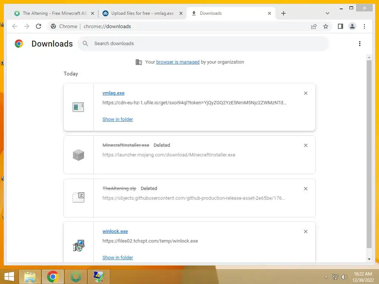The height and width of the screenshot is (284, 379).
Task: Remove winlock.exe from the list
Action: tap(305, 231)
